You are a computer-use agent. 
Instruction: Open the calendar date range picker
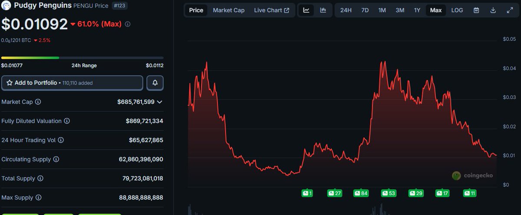click(476, 10)
